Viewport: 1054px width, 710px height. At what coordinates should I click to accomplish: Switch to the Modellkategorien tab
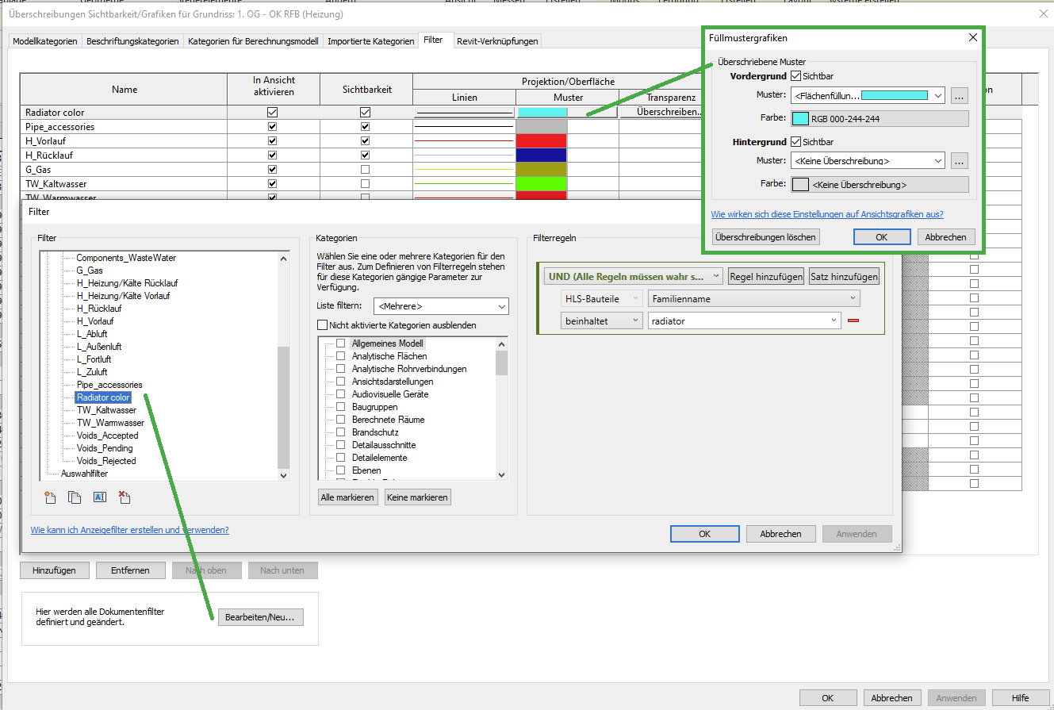(x=46, y=40)
